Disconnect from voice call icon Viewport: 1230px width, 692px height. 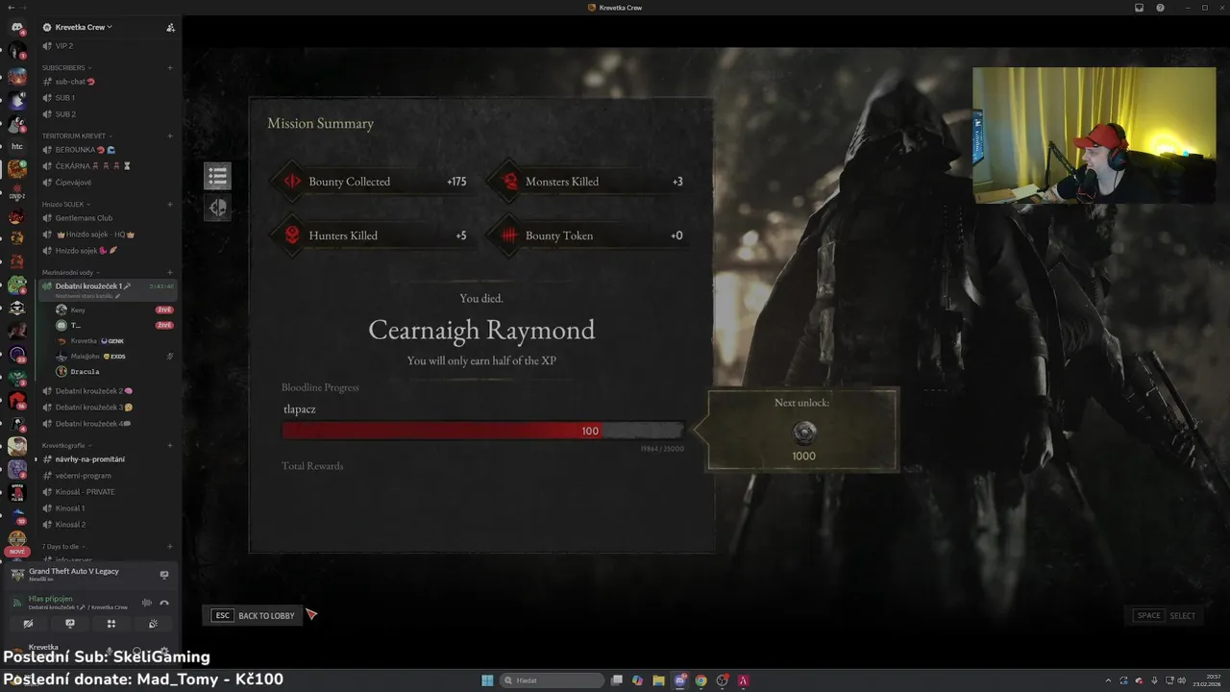[164, 603]
